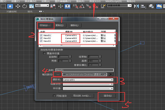Open the 自定义(U) menu

tap(95, 1)
